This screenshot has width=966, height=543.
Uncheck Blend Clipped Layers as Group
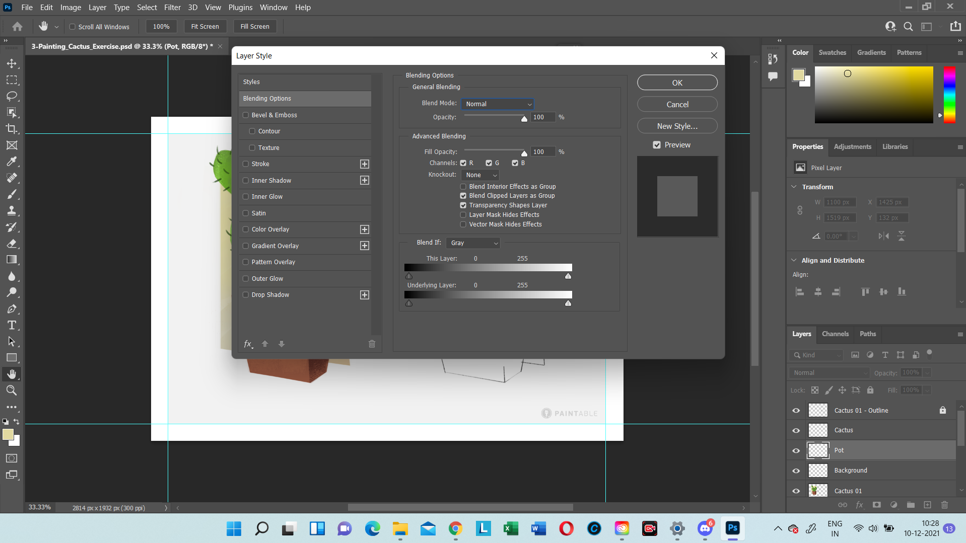coord(463,195)
